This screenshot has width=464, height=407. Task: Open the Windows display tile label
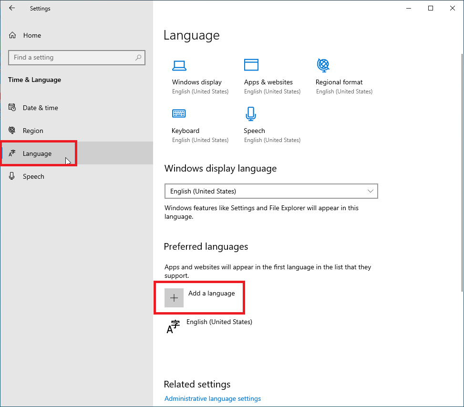coord(197,82)
